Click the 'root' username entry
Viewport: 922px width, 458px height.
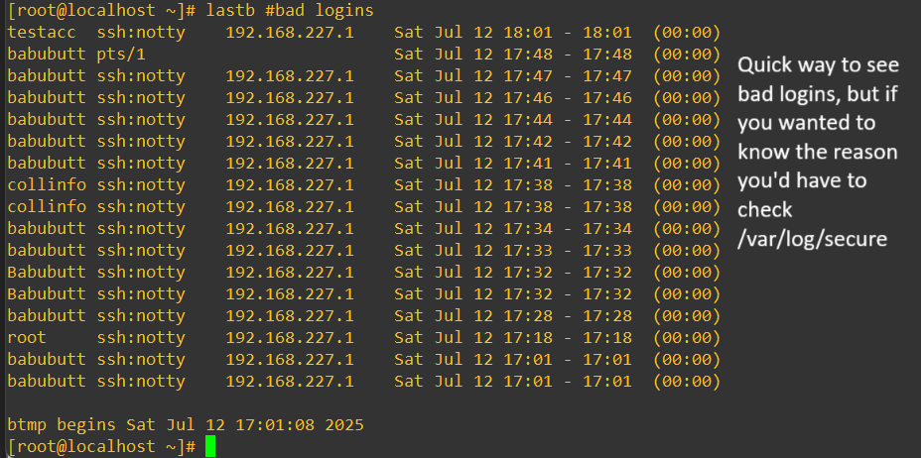pos(27,337)
